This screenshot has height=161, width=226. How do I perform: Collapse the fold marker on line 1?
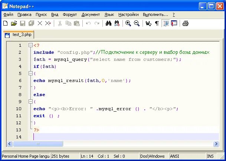click(x=30, y=45)
